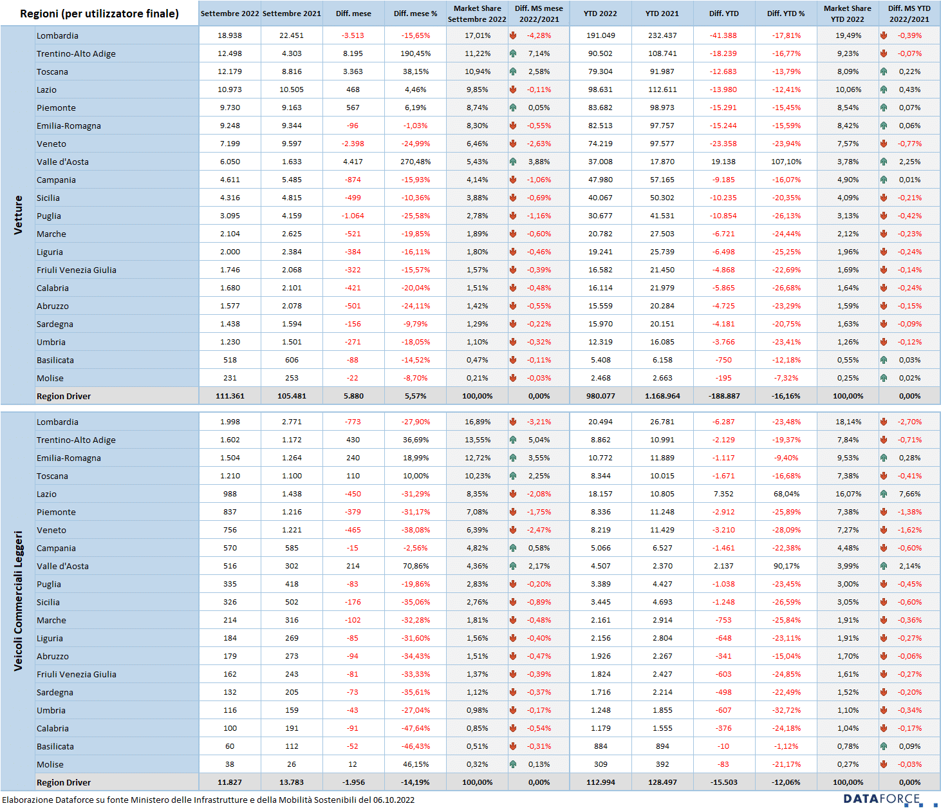Click the 90,17% YTD value for Valle d'Aosta
This screenshot has height=808, width=941.
click(786, 566)
